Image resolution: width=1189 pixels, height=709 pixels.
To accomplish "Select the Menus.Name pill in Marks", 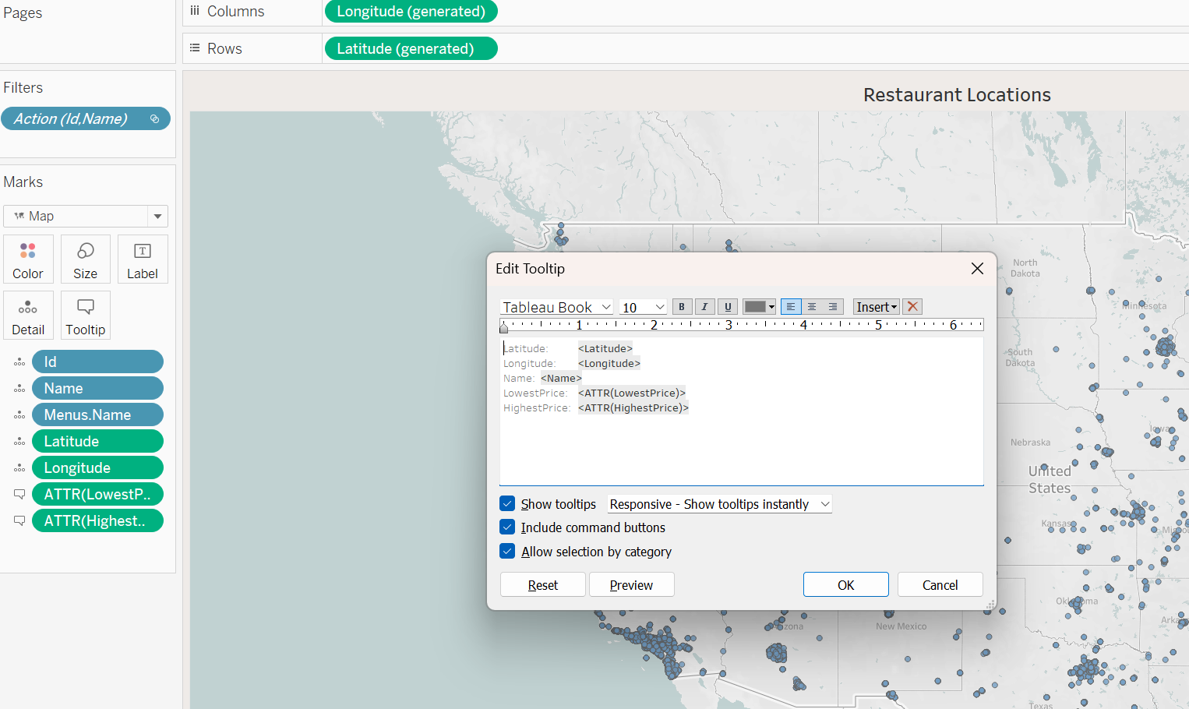I will (97, 415).
